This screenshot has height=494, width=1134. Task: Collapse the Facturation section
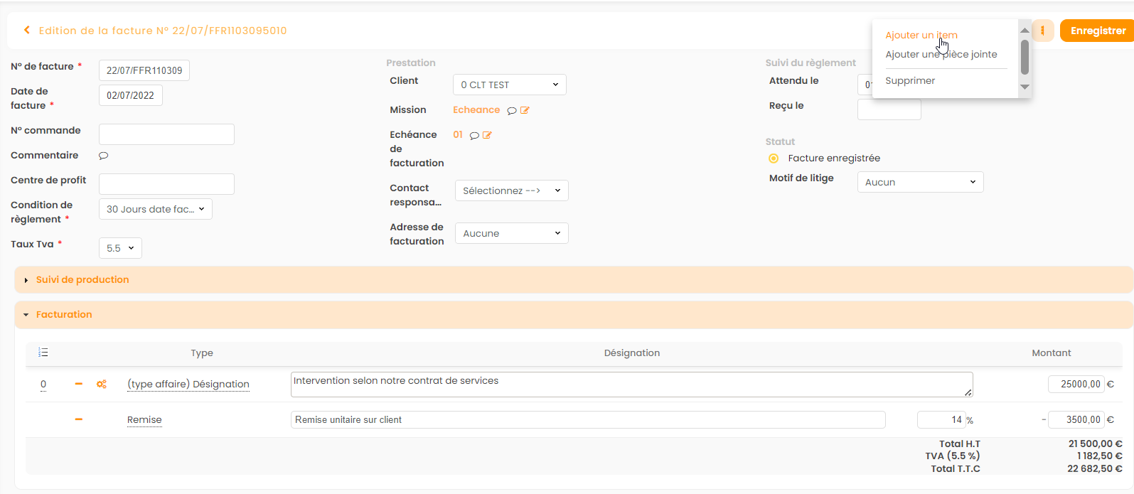(64, 315)
